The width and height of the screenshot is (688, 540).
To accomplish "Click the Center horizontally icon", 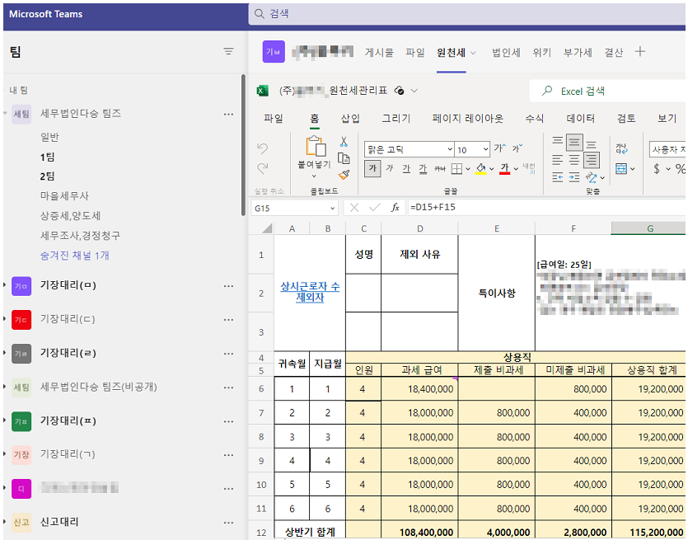I will tap(574, 160).
